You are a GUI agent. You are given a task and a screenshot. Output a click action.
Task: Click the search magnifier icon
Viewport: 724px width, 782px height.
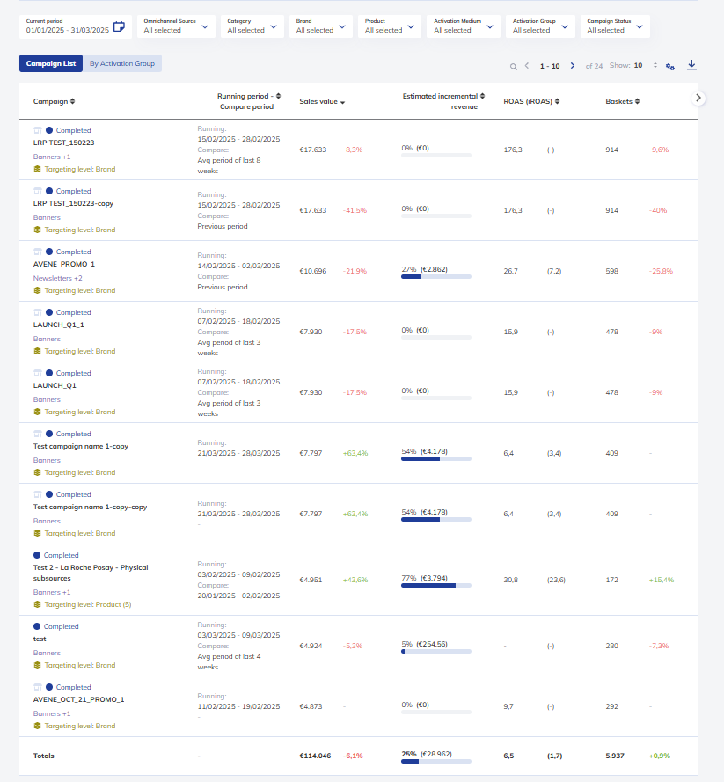point(513,66)
